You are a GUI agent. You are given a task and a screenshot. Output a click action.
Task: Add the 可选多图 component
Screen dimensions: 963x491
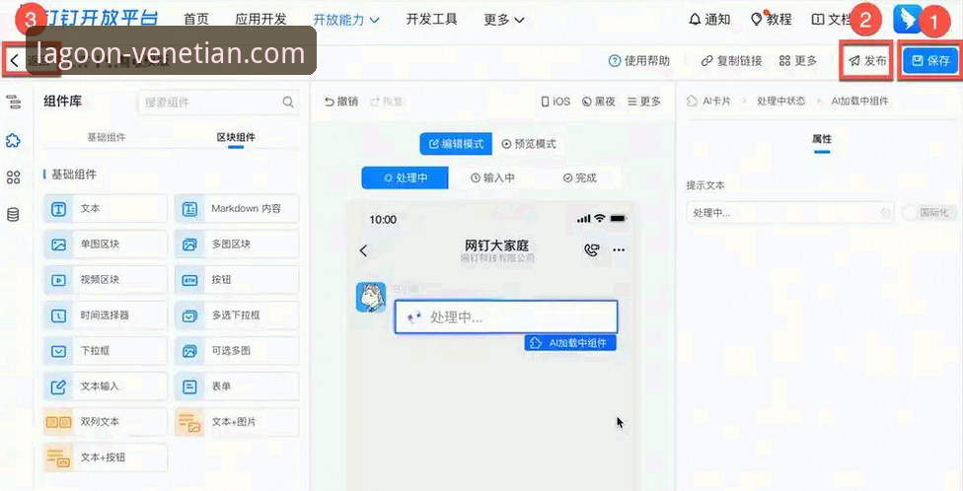(x=237, y=351)
